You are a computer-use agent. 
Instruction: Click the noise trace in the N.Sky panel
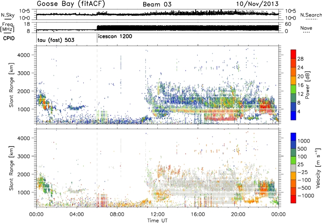[157, 14]
